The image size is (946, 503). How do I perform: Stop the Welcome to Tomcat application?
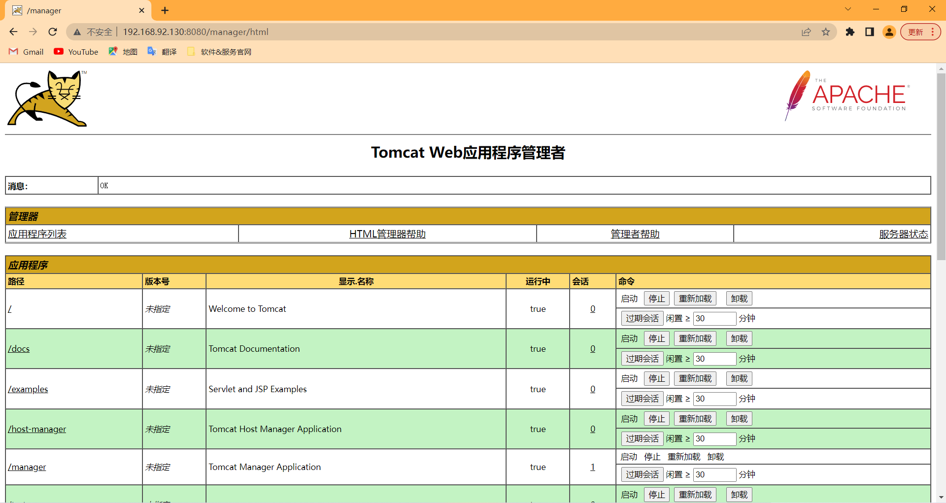tap(657, 299)
